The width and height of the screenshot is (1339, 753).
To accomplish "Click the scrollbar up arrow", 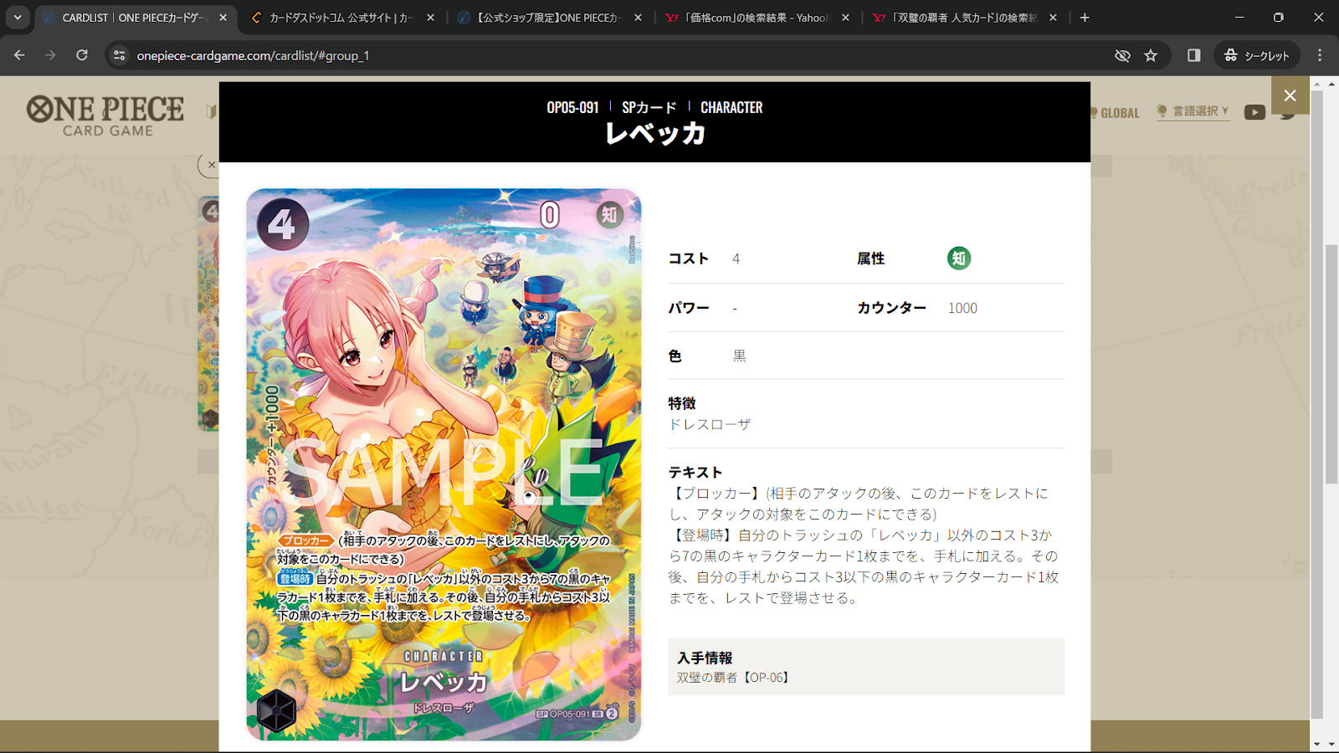I will click(1331, 84).
